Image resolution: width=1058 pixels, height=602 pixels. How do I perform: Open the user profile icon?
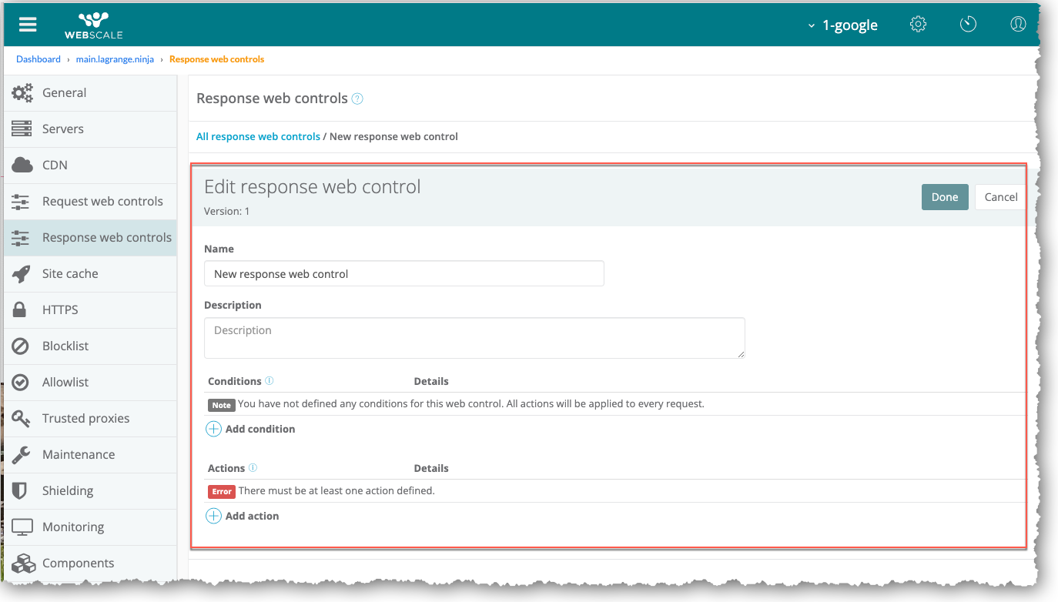click(1018, 24)
